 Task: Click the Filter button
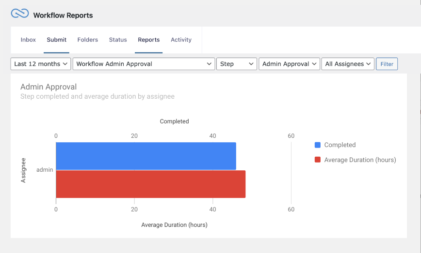pos(387,64)
